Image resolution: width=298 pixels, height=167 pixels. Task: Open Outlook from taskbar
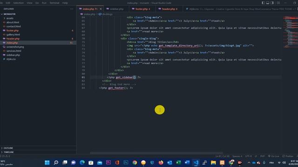(169, 162)
